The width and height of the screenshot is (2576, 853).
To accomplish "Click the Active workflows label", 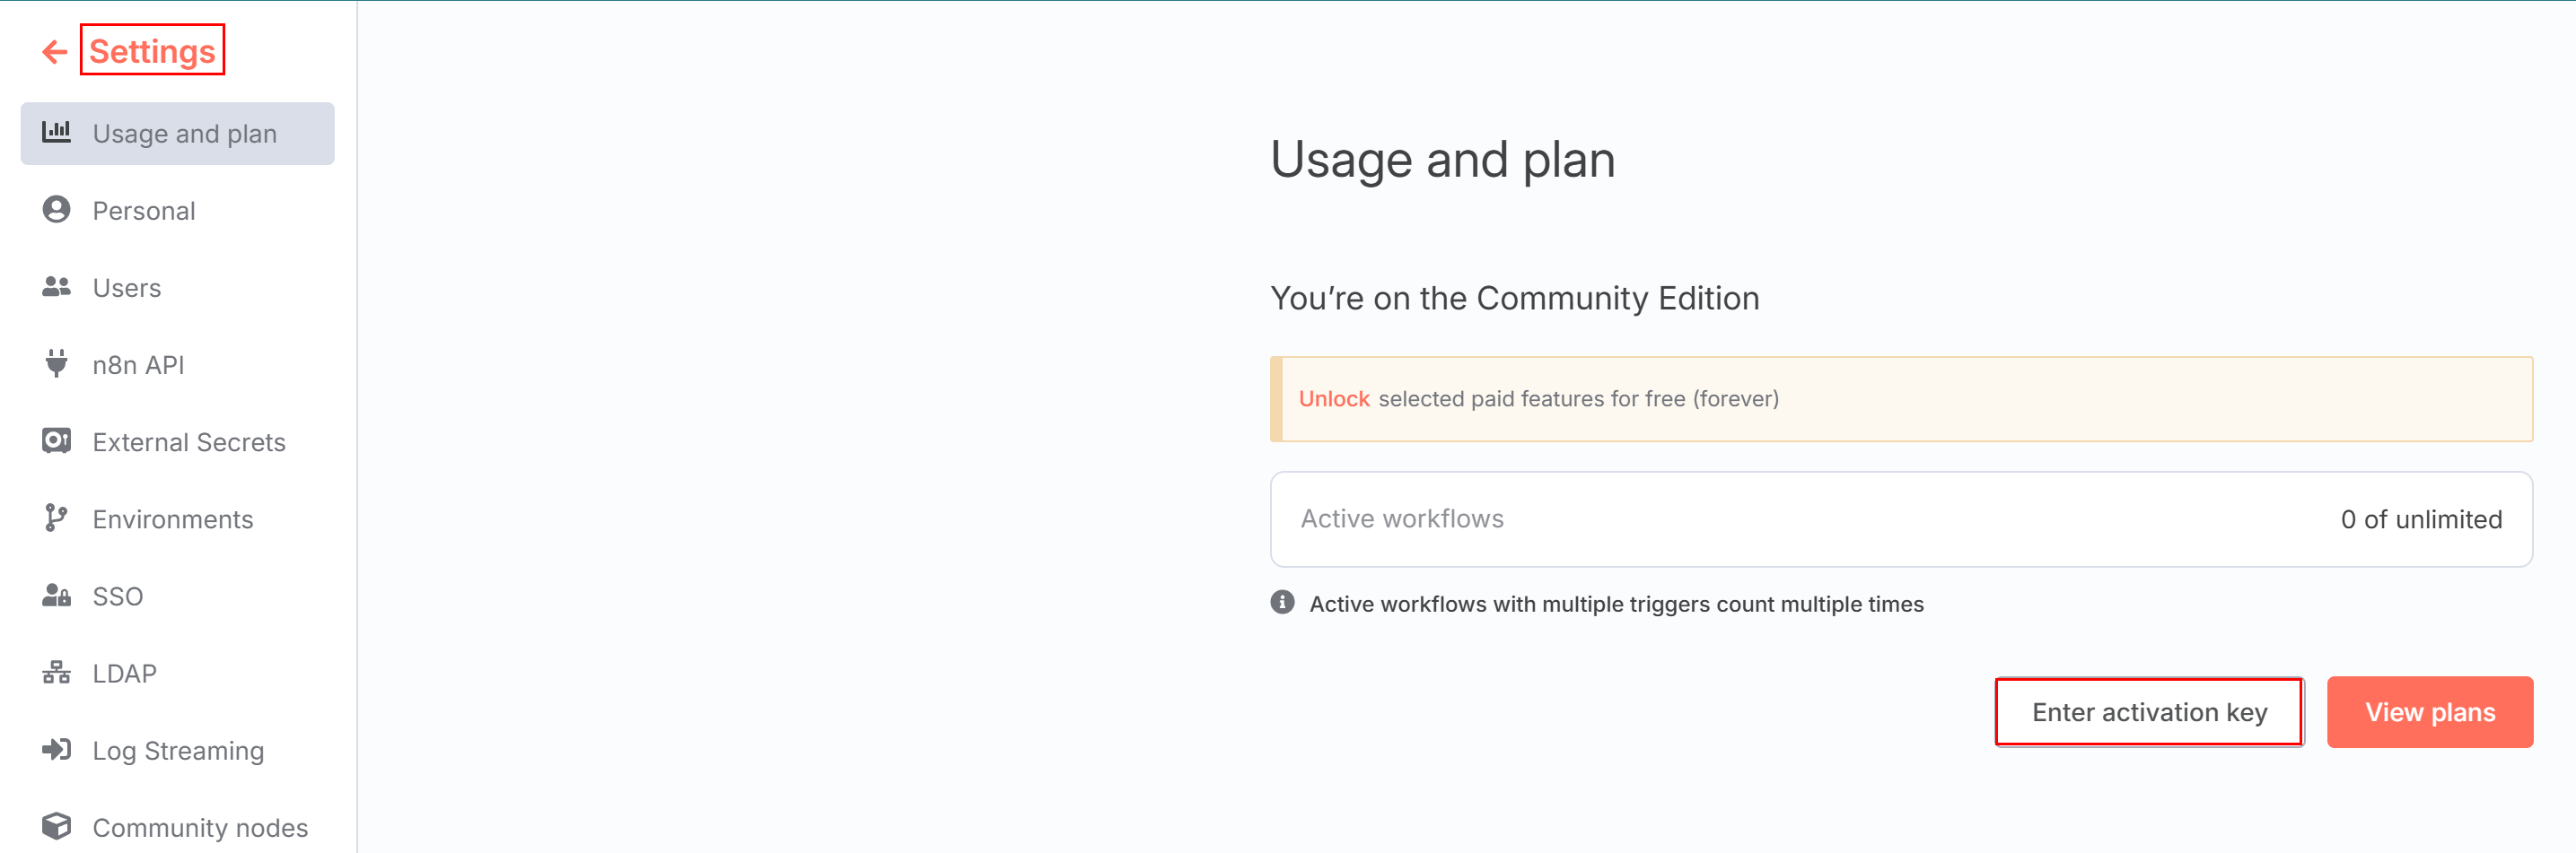I will pyautogui.click(x=1401, y=518).
